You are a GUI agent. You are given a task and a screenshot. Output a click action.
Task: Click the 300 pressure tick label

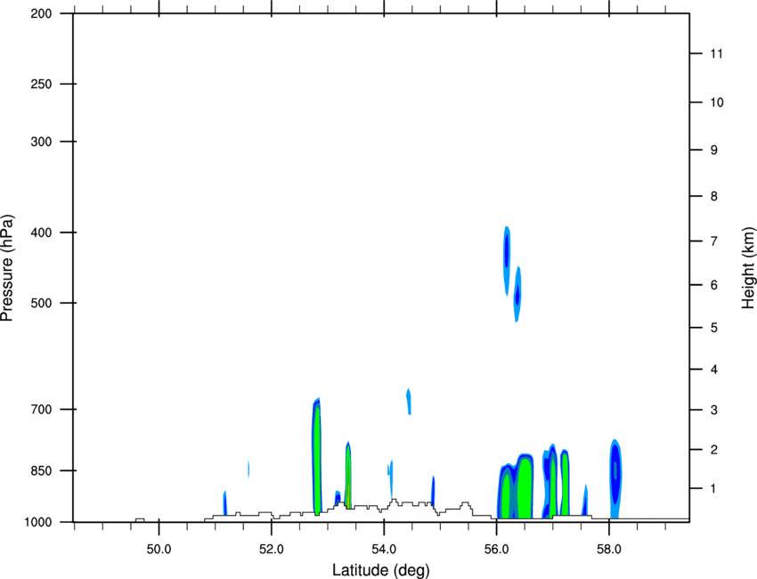pos(41,142)
